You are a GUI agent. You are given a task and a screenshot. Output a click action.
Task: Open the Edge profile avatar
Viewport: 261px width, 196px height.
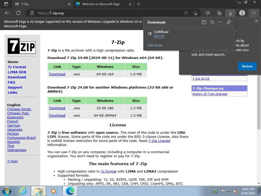[242, 13]
